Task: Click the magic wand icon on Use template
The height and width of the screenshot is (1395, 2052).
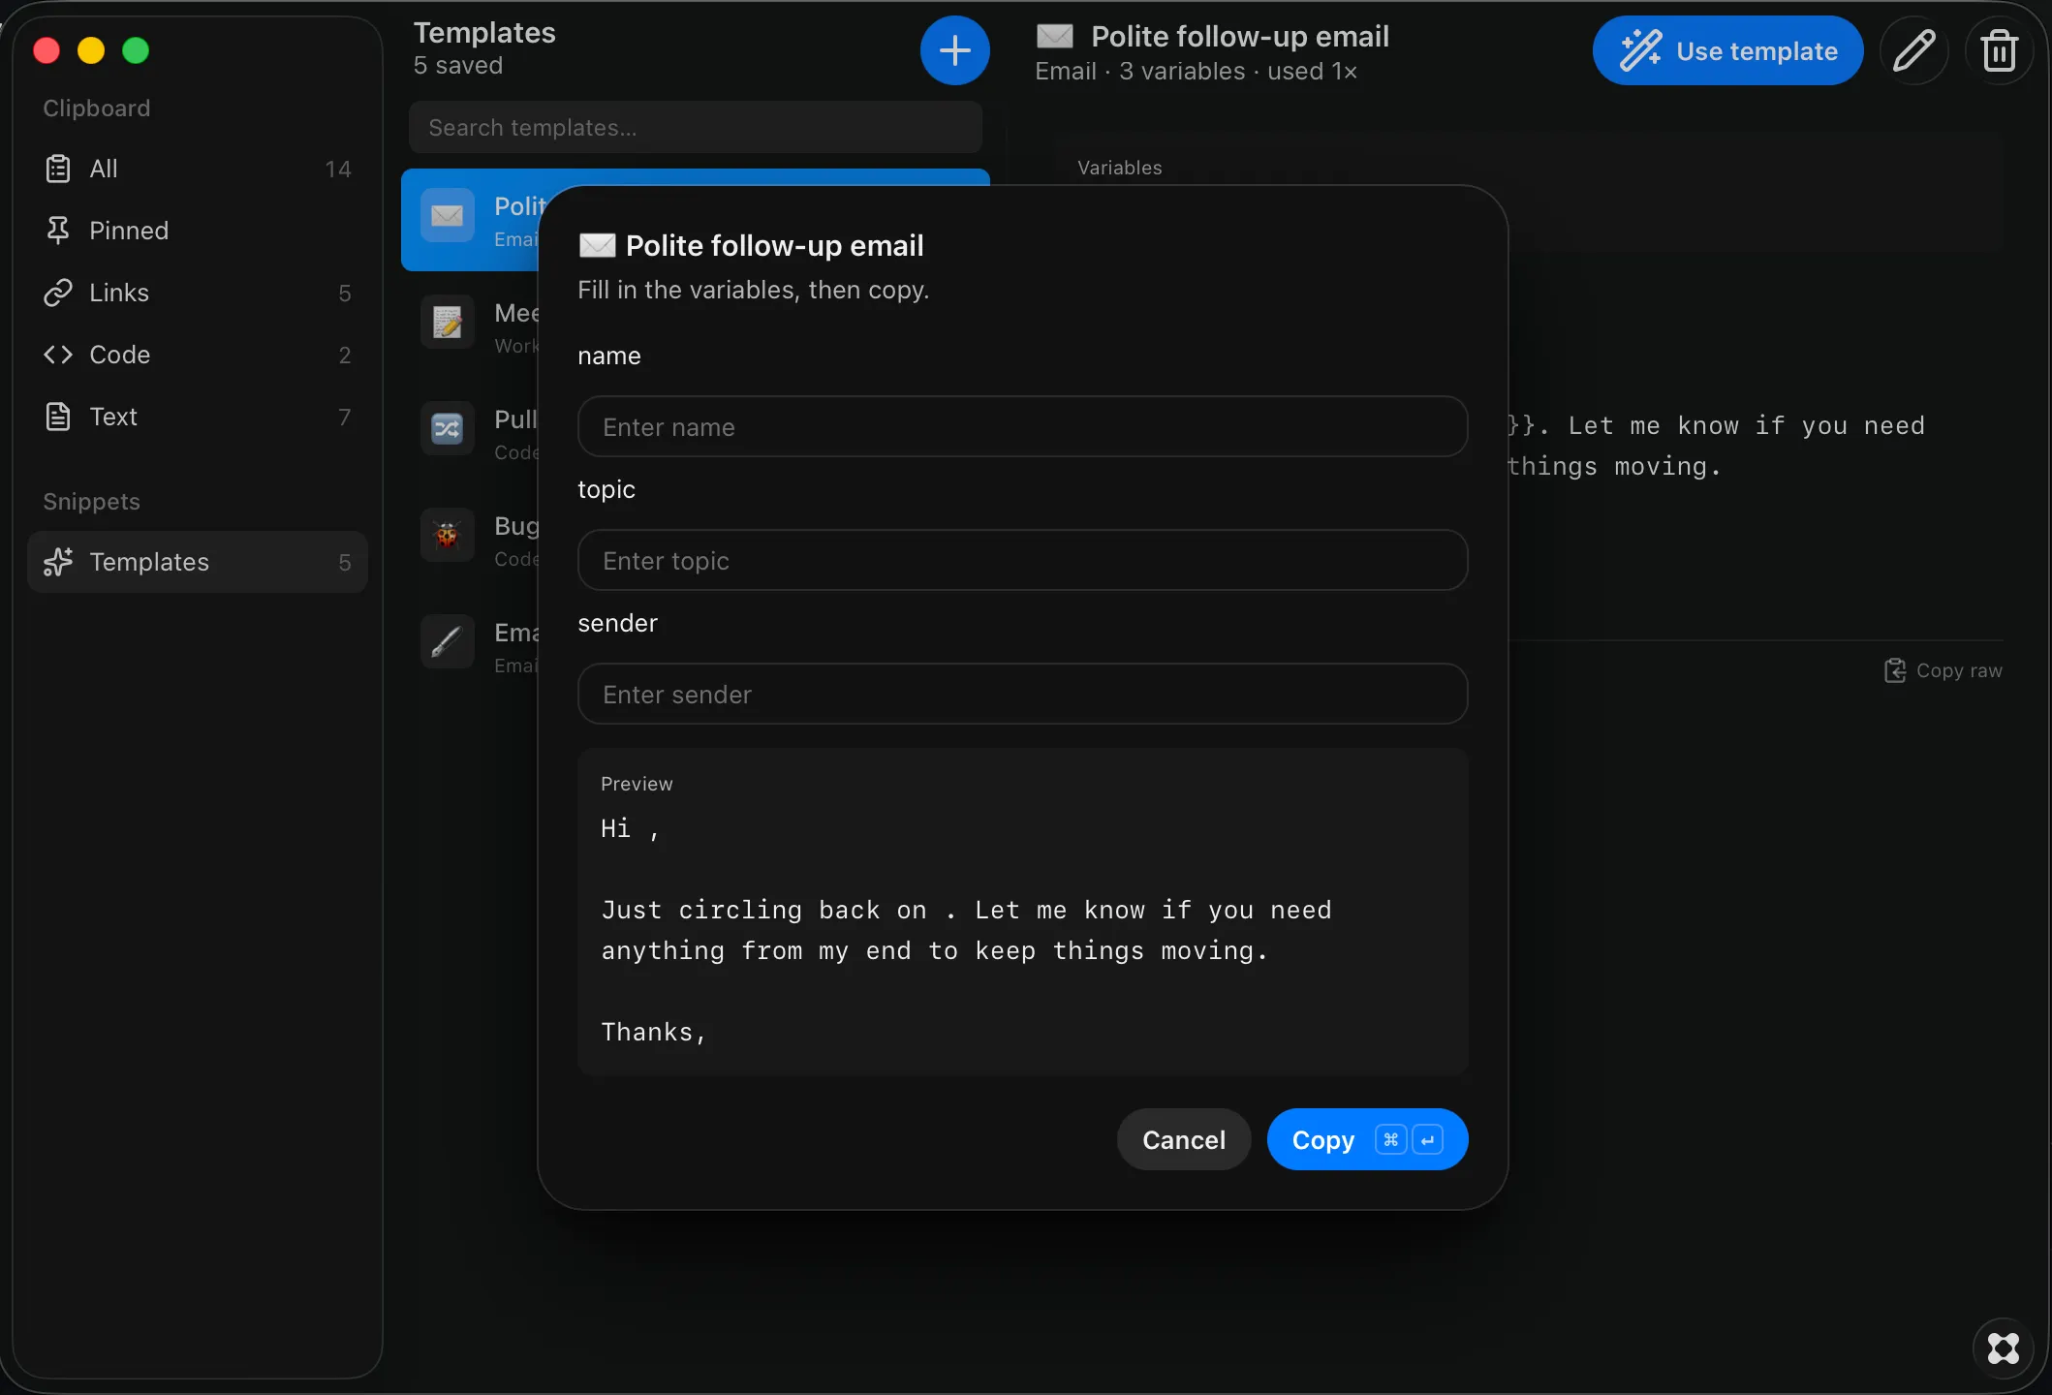Action: click(x=1641, y=50)
